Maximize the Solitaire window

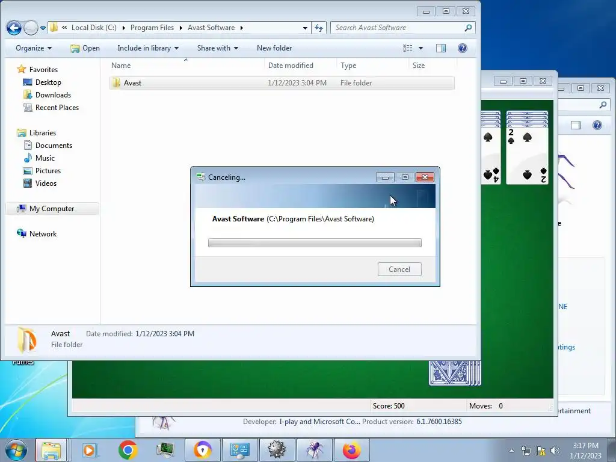tap(523, 81)
